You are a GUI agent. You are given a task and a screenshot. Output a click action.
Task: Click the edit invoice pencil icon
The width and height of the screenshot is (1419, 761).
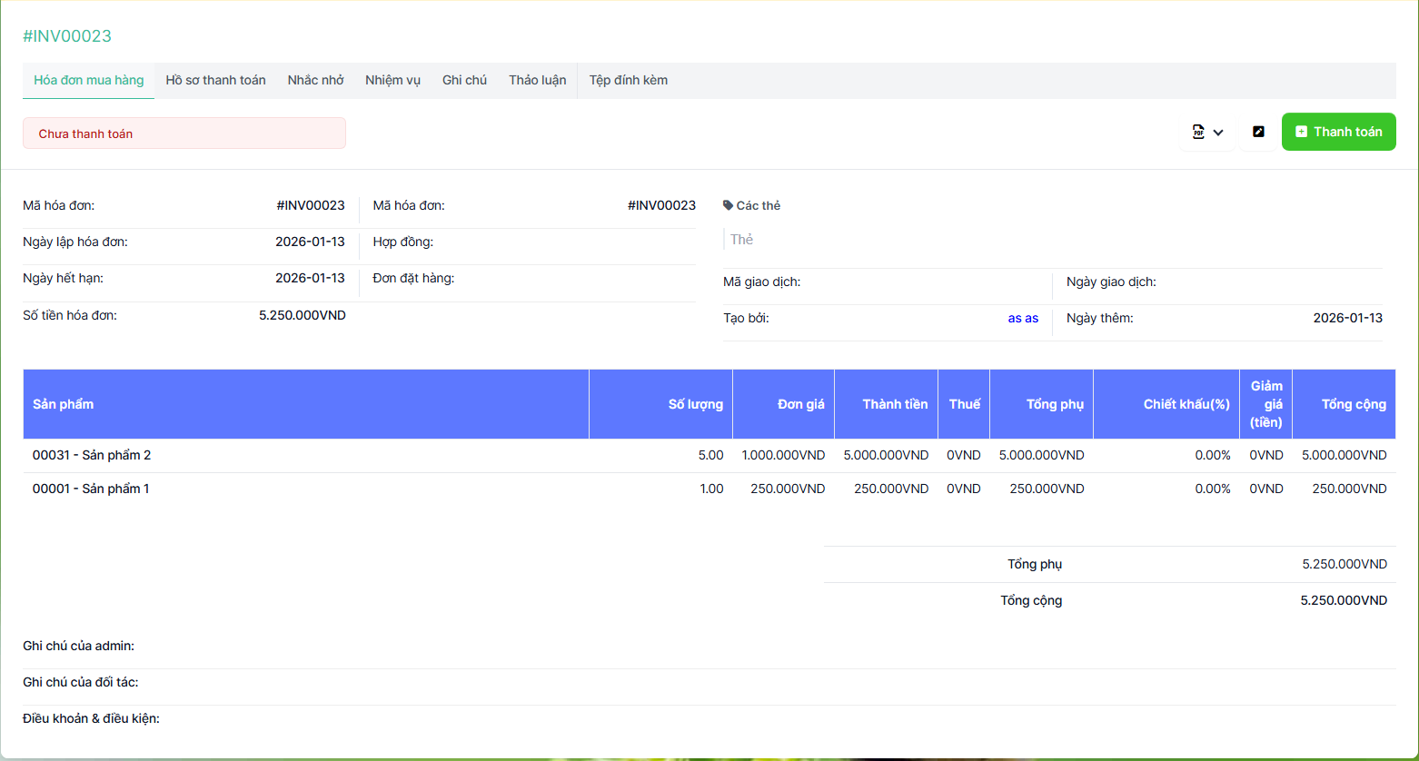tap(1258, 133)
